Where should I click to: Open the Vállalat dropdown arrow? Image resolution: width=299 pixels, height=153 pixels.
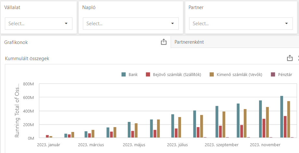click(x=66, y=24)
